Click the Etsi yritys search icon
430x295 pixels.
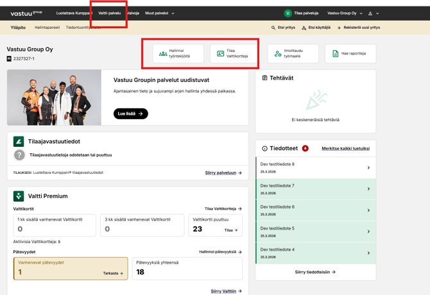[x=273, y=28]
